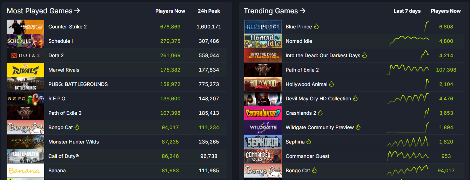The width and height of the screenshot is (470, 180).
Task: Click the Dota 2 logo thumbnail
Action: point(26,55)
